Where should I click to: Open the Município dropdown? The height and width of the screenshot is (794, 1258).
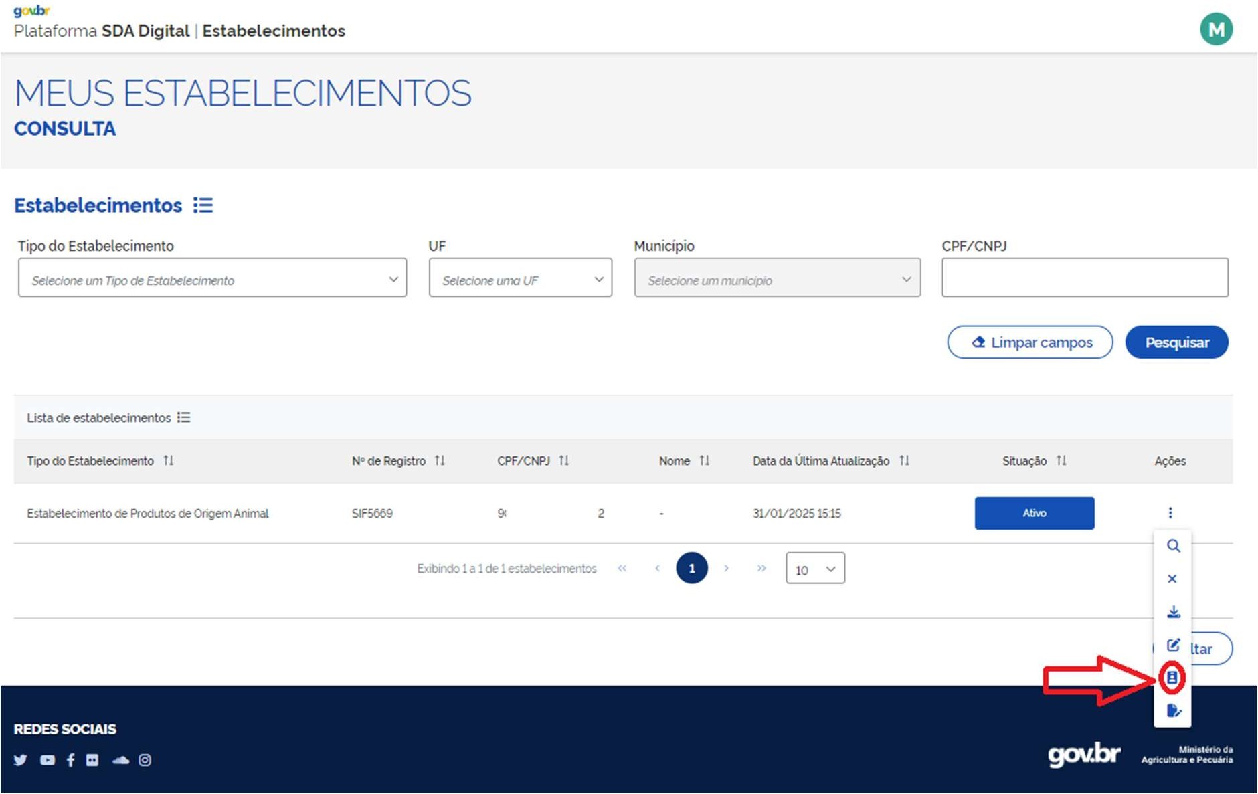(777, 278)
